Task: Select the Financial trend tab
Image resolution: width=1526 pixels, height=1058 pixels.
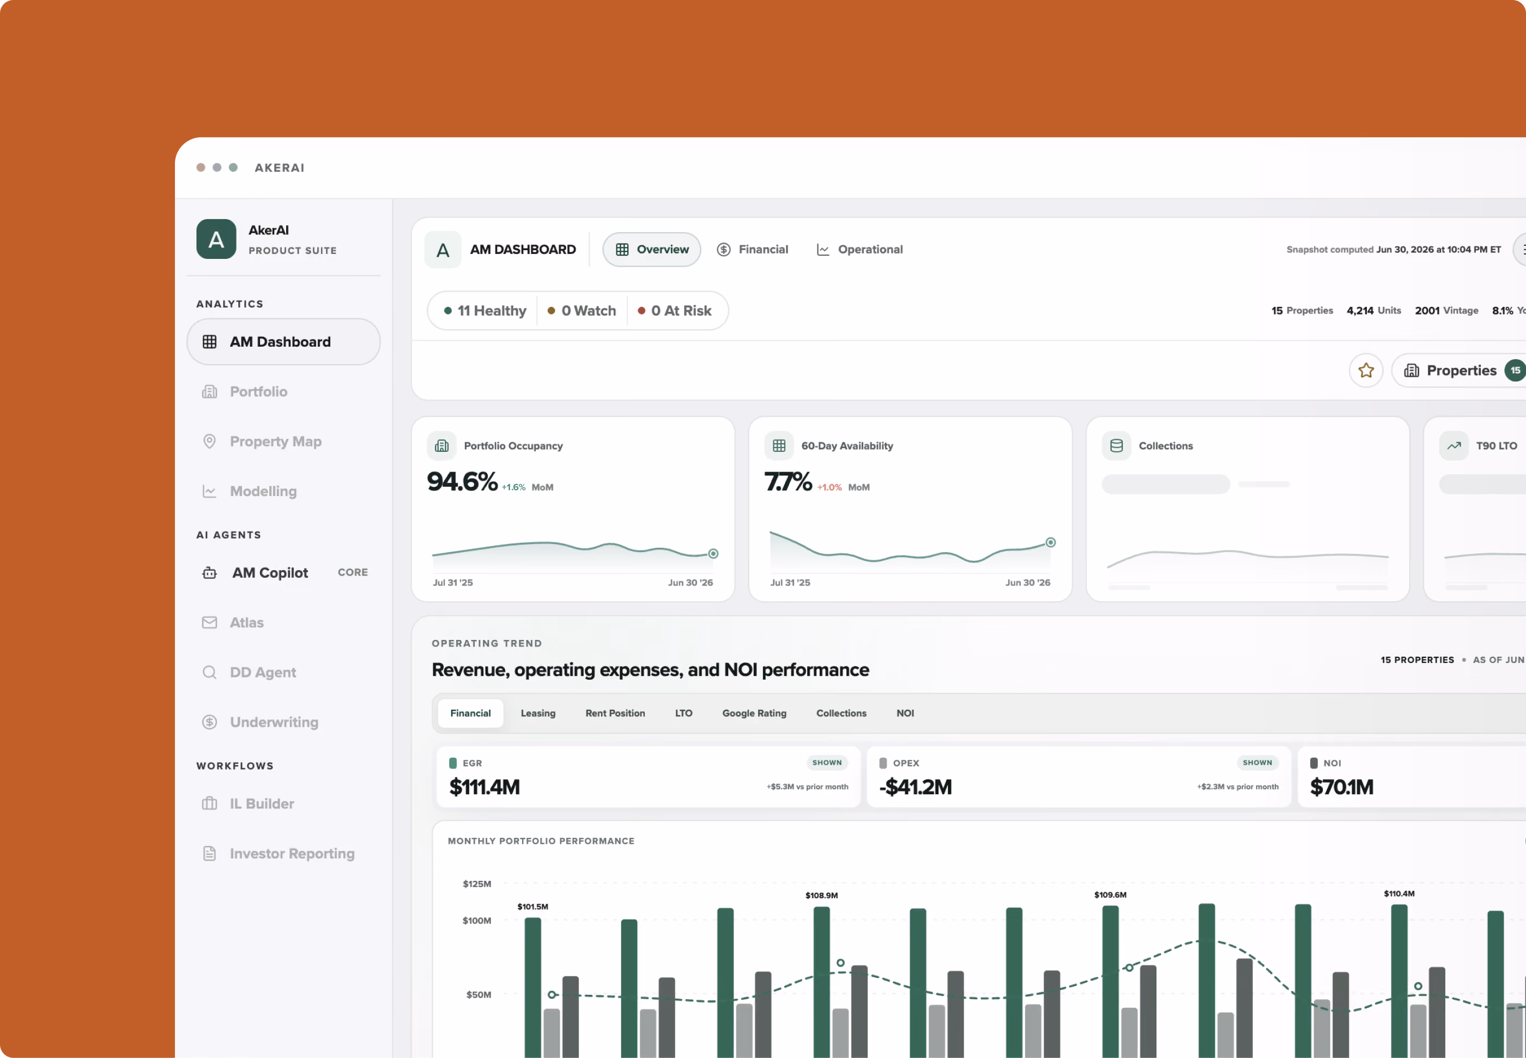Action: point(470,714)
